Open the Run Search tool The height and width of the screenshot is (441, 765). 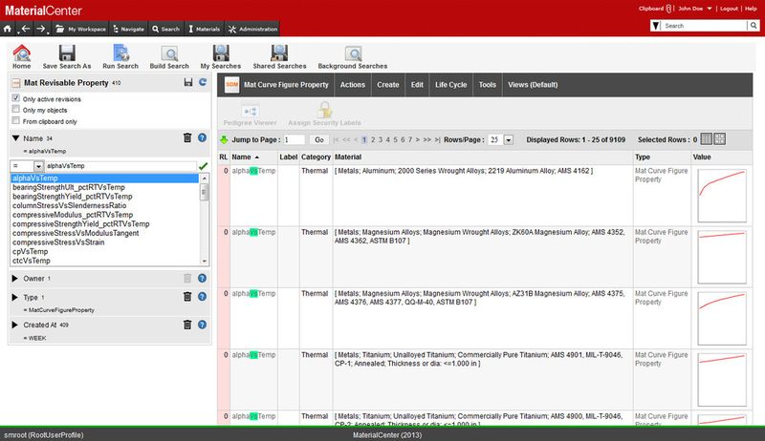[120, 53]
